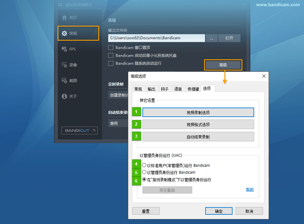Image resolution: width=304 pixels, height=224 pixels.
Task: Click the output folder path field
Action: click(157, 38)
